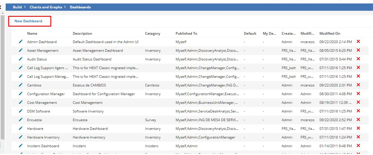Delete the Incident Dashboard red X
Viewport: 373px width, 155px height.
[x=358, y=146]
